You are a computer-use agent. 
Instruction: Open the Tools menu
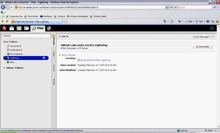click(200, 21)
